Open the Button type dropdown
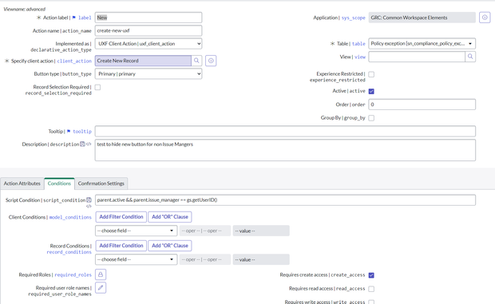The height and width of the screenshot is (304, 495). pyautogui.click(x=148, y=73)
